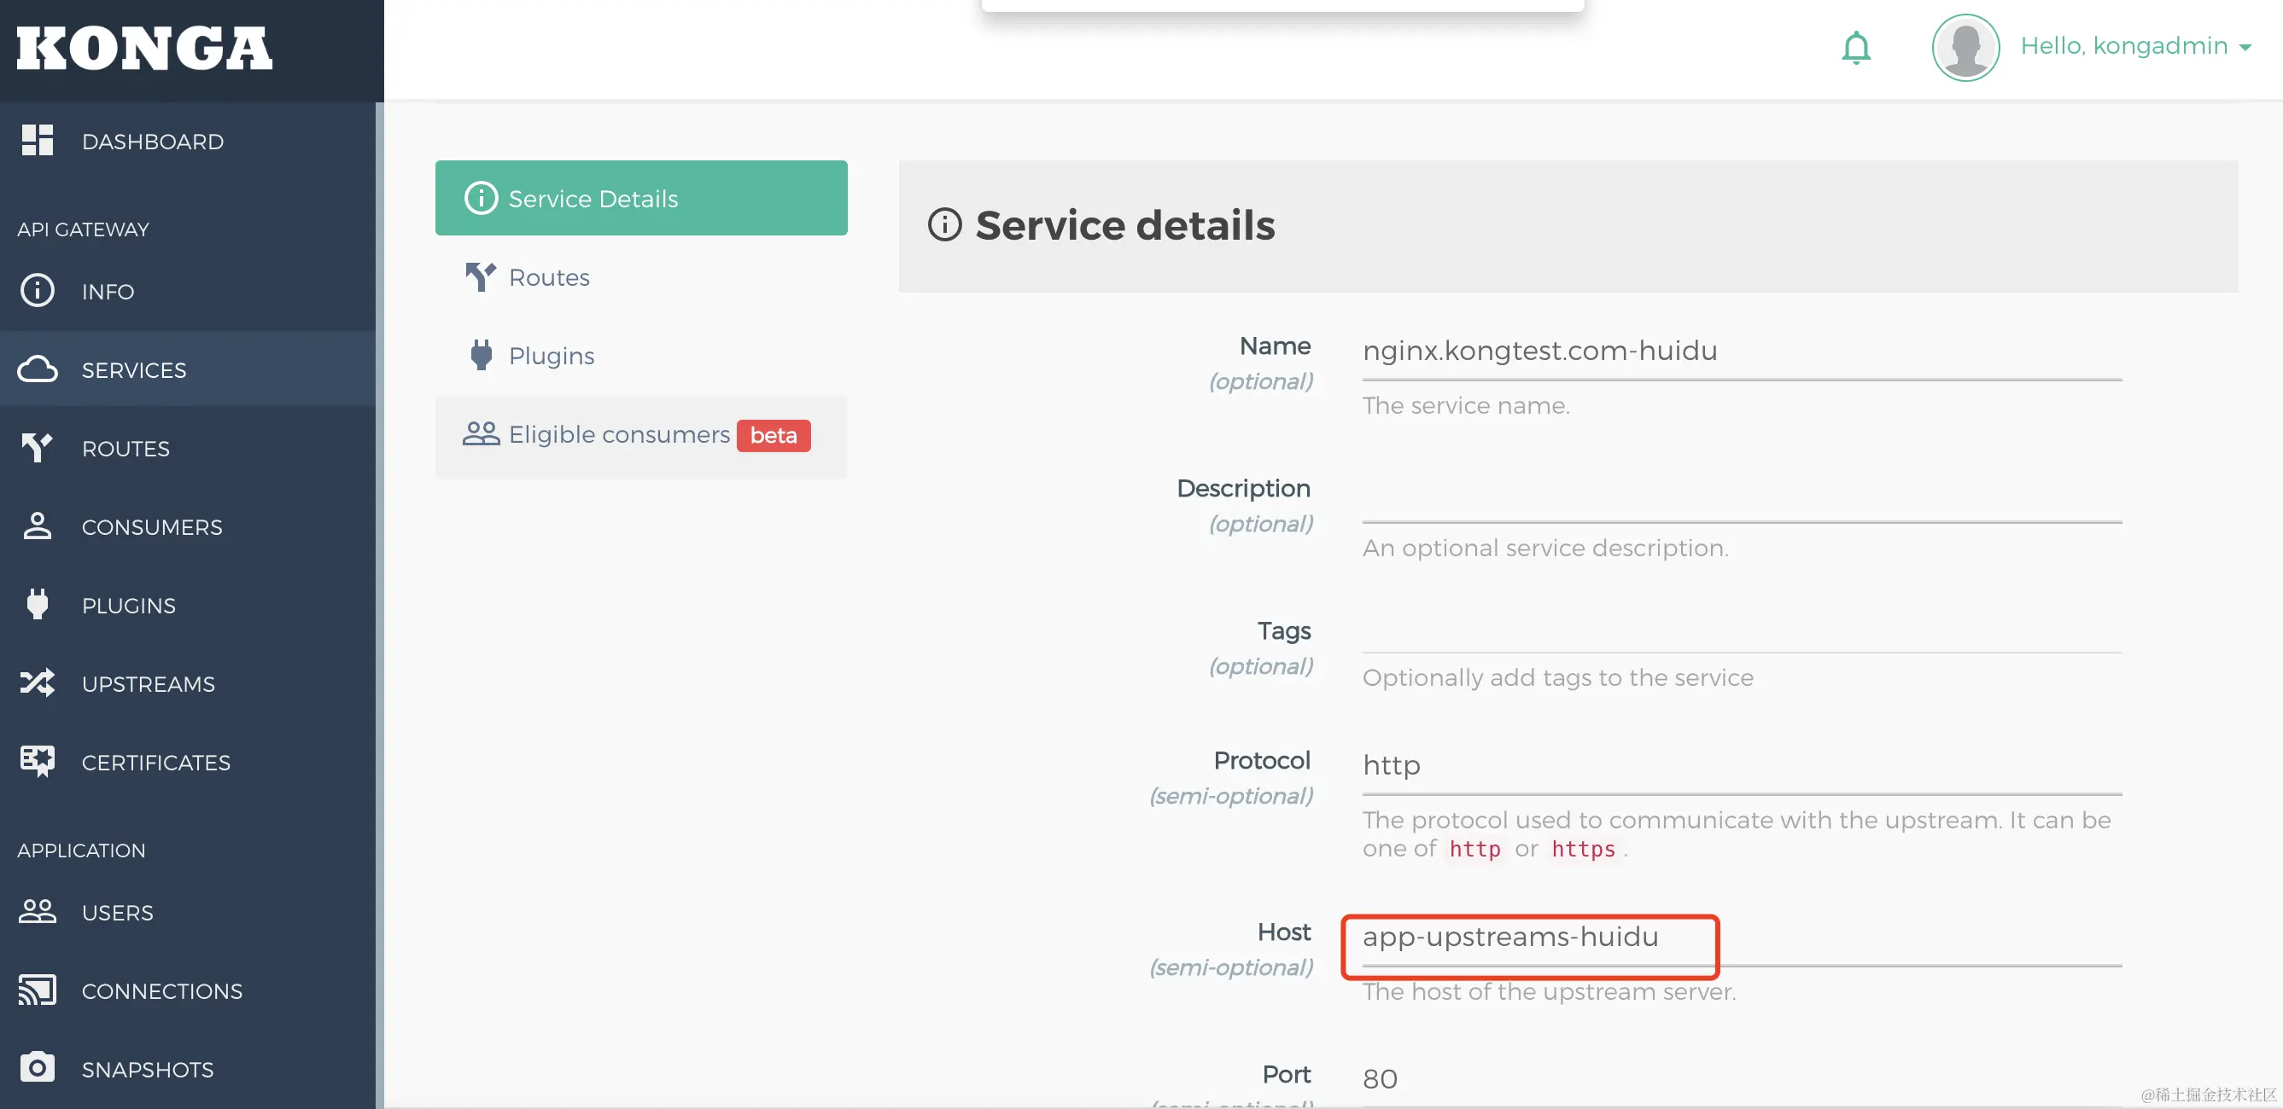The height and width of the screenshot is (1109, 2283).
Task: Click the KONGA logo
Action: 144,48
